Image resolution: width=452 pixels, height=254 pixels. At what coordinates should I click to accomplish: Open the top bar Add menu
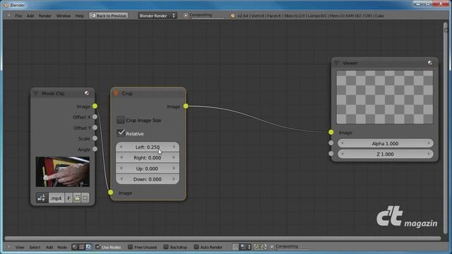(30, 16)
